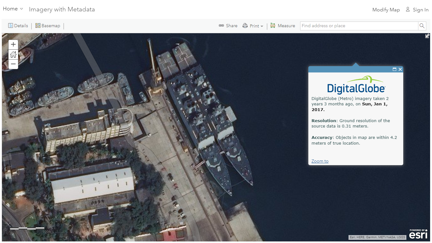Click the DigitalGlobe logo image

(356, 85)
